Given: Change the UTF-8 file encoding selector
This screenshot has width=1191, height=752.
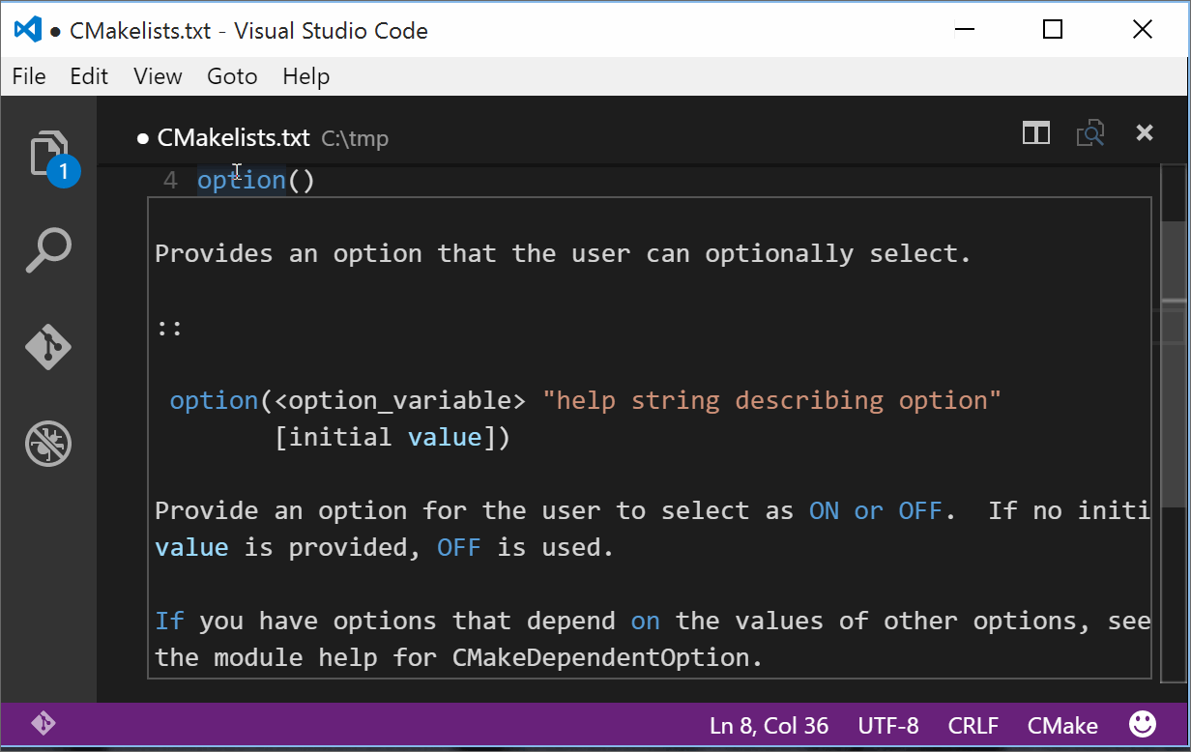Looking at the screenshot, I should point(887,726).
